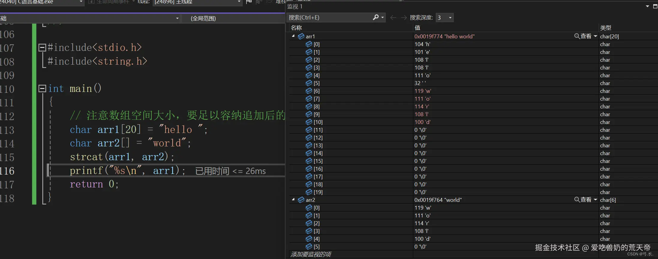Open the watch search options dropdown arrow
Screen dimensions: 658x259
[382, 18]
